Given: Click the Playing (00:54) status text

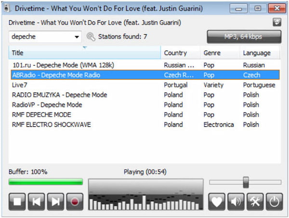Looking at the screenshot, I should pos(145,172).
